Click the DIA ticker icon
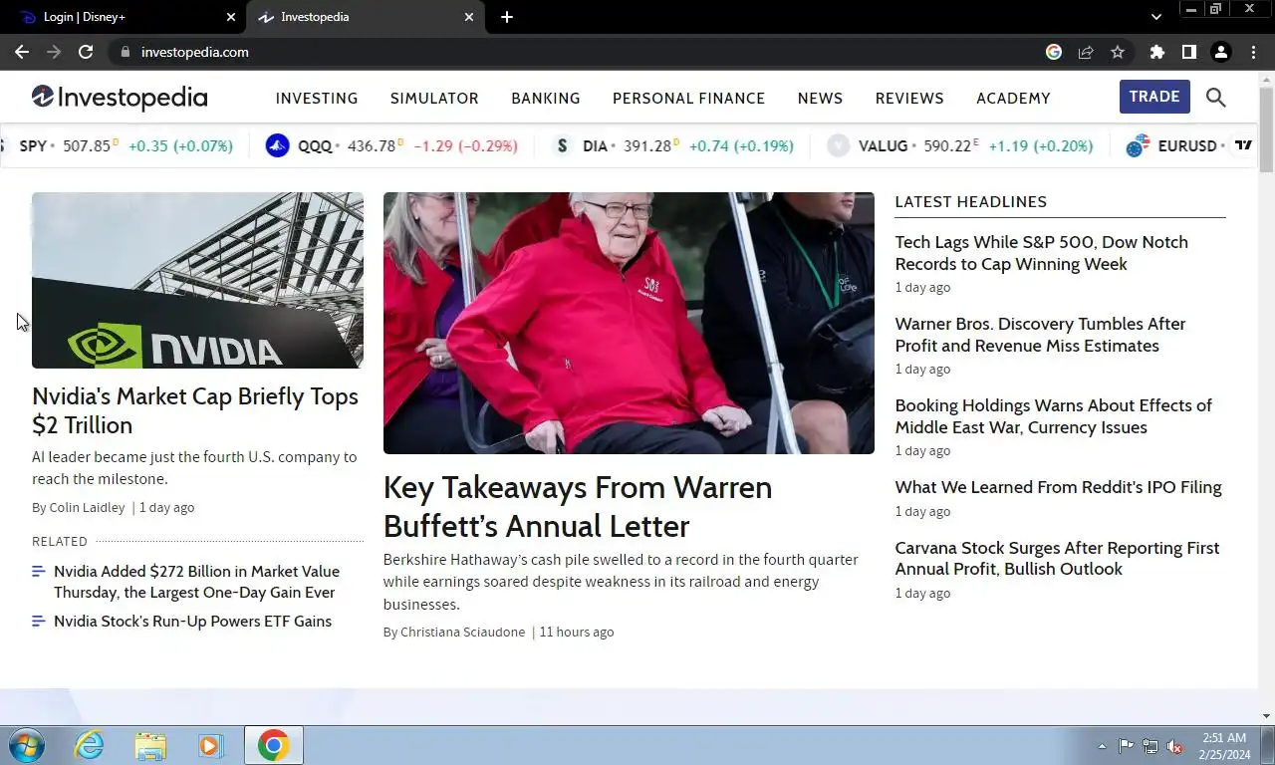 pos(562,146)
